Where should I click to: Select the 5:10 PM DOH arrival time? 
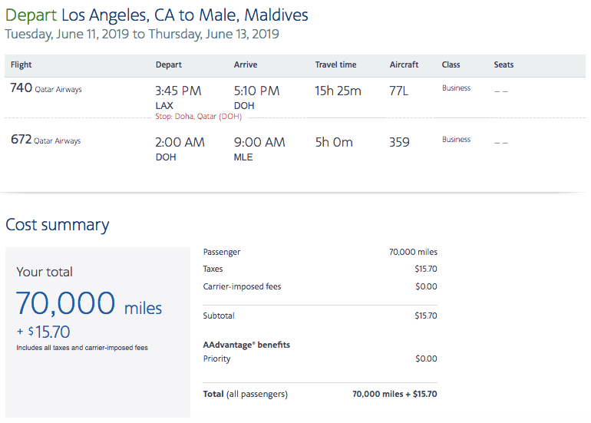256,91
